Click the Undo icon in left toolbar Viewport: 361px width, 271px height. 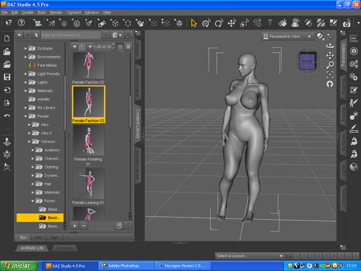[7, 116]
